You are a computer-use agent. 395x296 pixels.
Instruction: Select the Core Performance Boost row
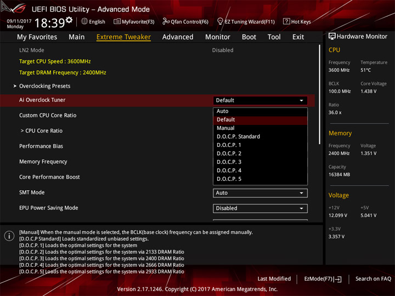pos(49,177)
